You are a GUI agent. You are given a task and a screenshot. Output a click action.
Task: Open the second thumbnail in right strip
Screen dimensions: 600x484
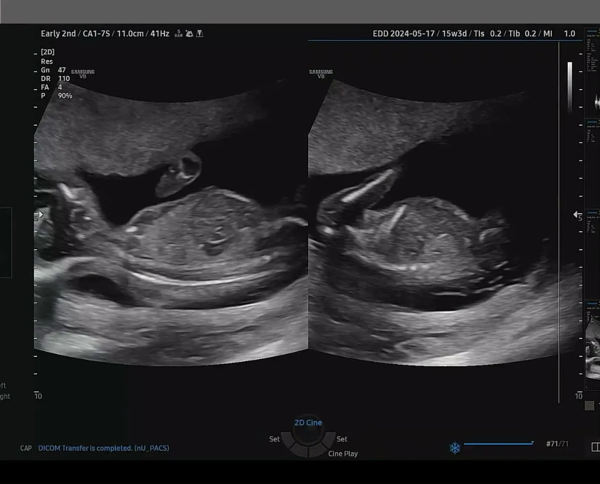click(592, 164)
